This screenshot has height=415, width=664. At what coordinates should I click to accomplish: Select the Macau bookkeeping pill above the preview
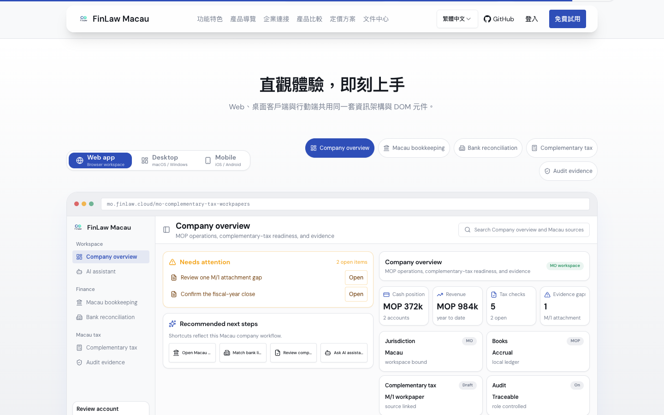(414, 148)
